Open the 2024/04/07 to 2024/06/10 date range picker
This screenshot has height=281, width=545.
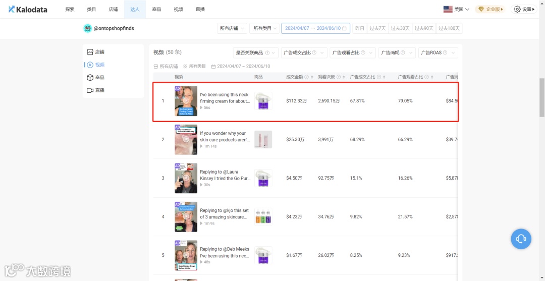click(x=315, y=28)
